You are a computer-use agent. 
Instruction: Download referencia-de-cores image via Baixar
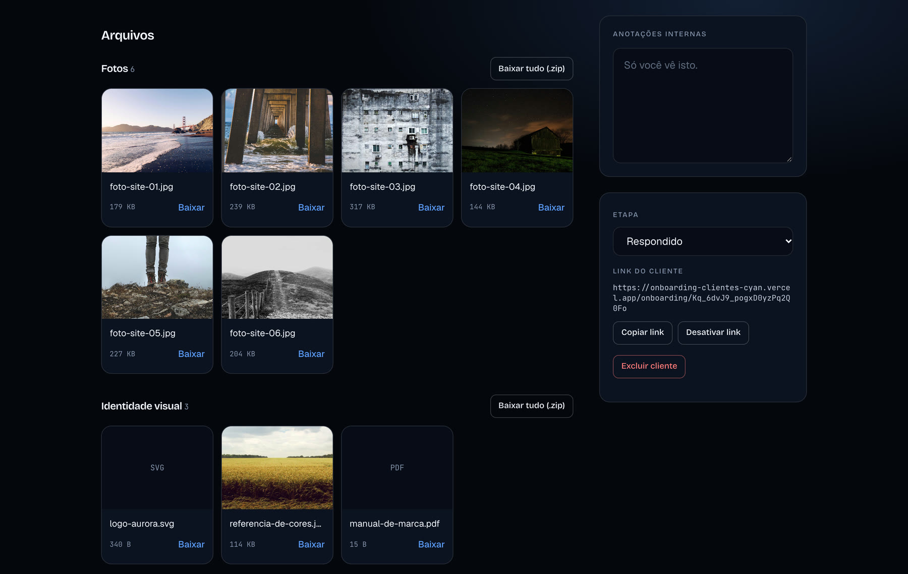(311, 545)
